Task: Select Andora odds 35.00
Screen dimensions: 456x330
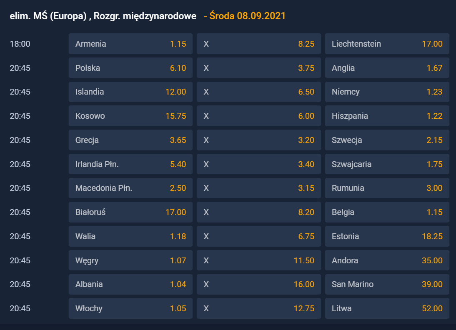Action: point(387,260)
